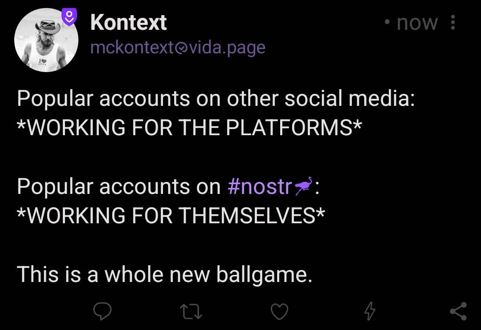Reply to Kontext's post
This screenshot has width=481, height=330.
[x=102, y=311]
